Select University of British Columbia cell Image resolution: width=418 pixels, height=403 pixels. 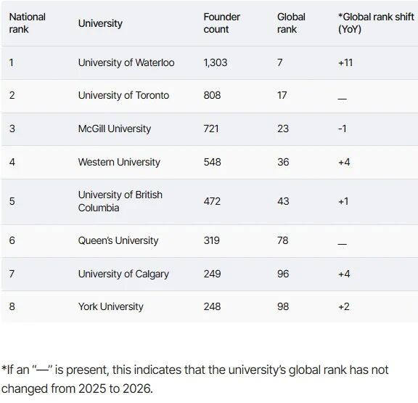click(120, 201)
